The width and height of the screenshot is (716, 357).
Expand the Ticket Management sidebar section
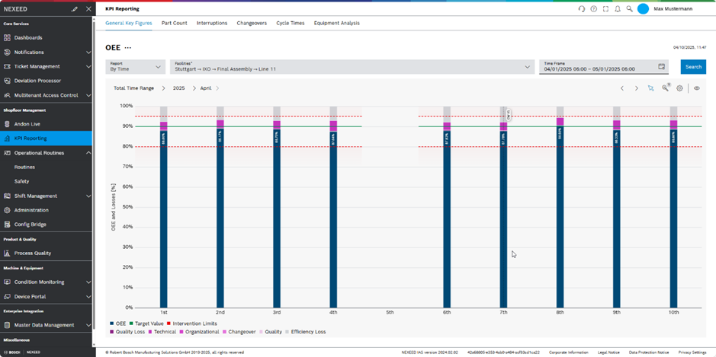[46, 66]
